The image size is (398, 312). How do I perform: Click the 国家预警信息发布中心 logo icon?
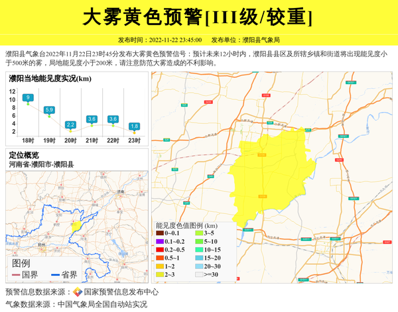click(x=78, y=292)
